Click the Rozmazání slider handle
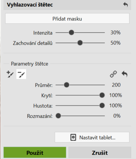Screen dimensions: 136x159 (58, 116)
